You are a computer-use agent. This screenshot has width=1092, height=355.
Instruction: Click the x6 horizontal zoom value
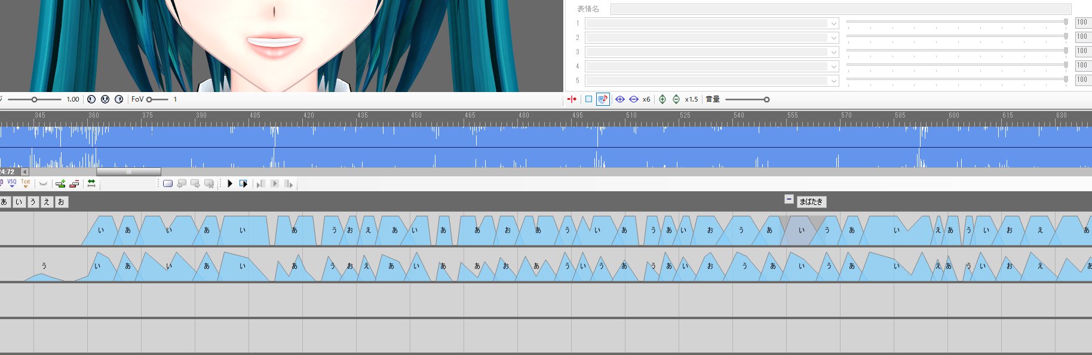tap(646, 99)
